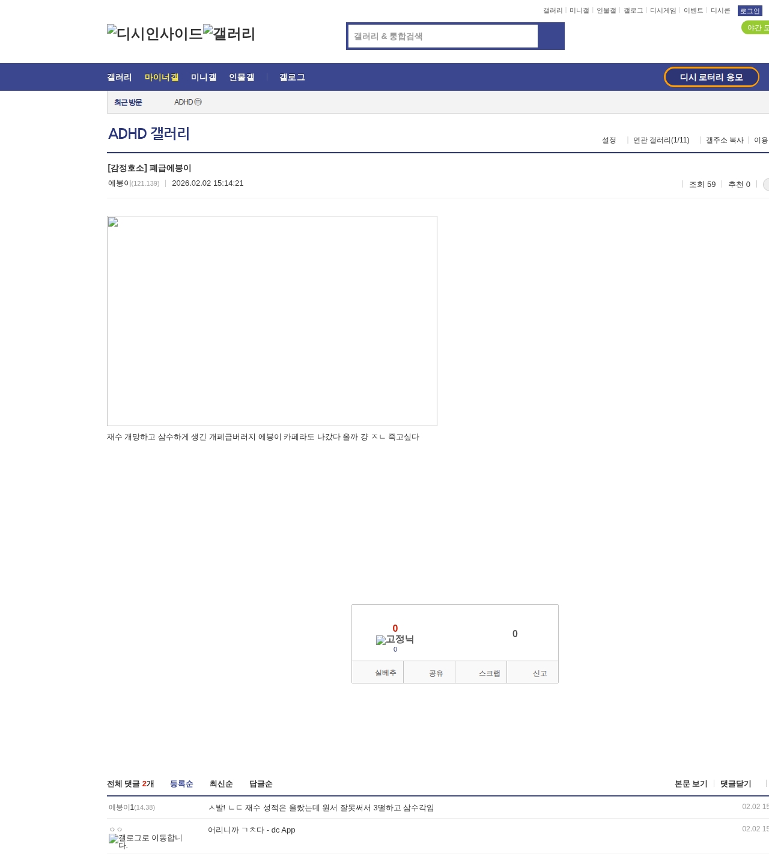This screenshot has width=769, height=859.
Task: Click the 디시 로터리 응모 button
Action: point(711,77)
